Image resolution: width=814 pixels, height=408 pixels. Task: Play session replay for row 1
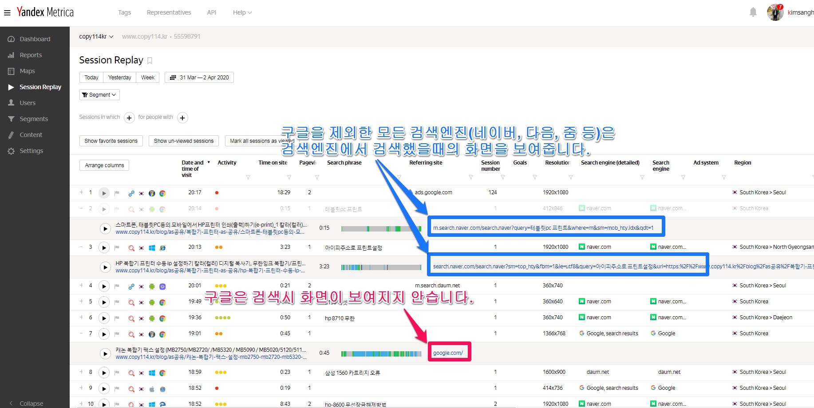click(x=104, y=193)
